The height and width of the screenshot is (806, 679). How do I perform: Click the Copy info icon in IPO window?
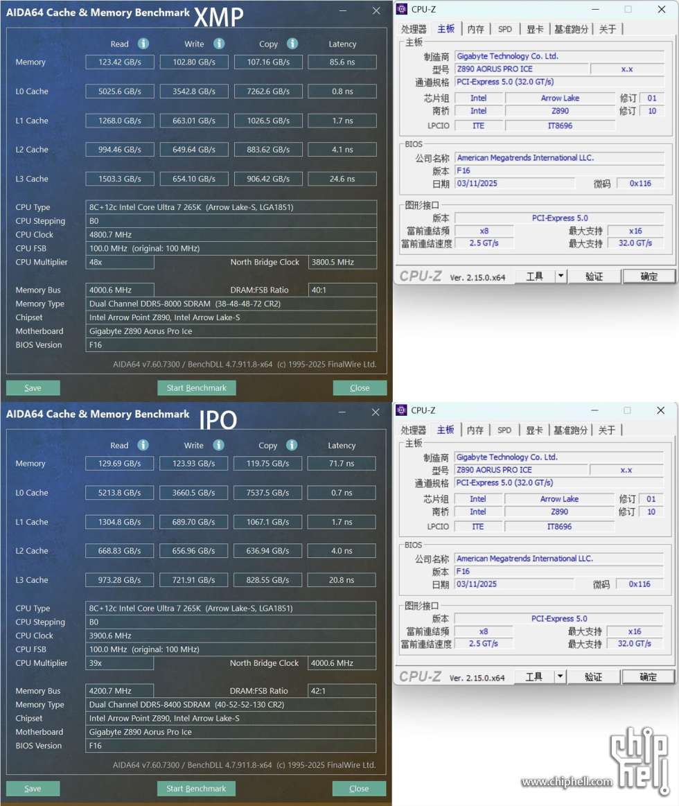coord(292,445)
